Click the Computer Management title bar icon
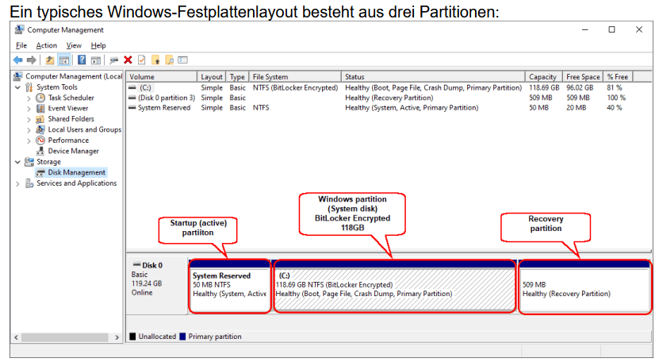The image size is (659, 362). (19, 30)
